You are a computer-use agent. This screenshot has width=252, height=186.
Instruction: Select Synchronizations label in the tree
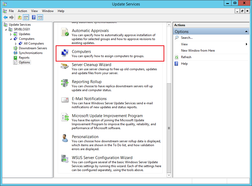(31, 53)
